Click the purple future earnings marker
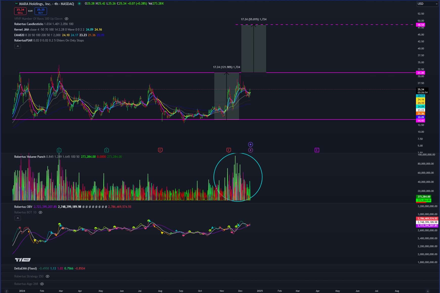The image size is (440, 293). pos(317,150)
